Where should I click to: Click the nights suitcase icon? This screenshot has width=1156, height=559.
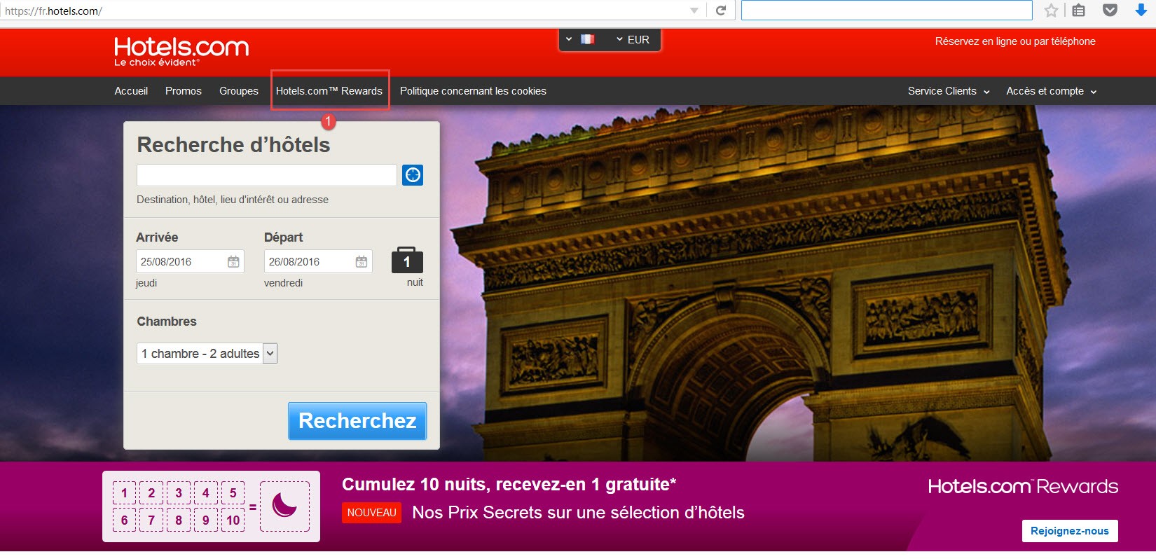[407, 260]
